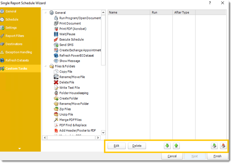Collapse the General tree category
The height and width of the screenshot is (164, 233).
[46, 13]
